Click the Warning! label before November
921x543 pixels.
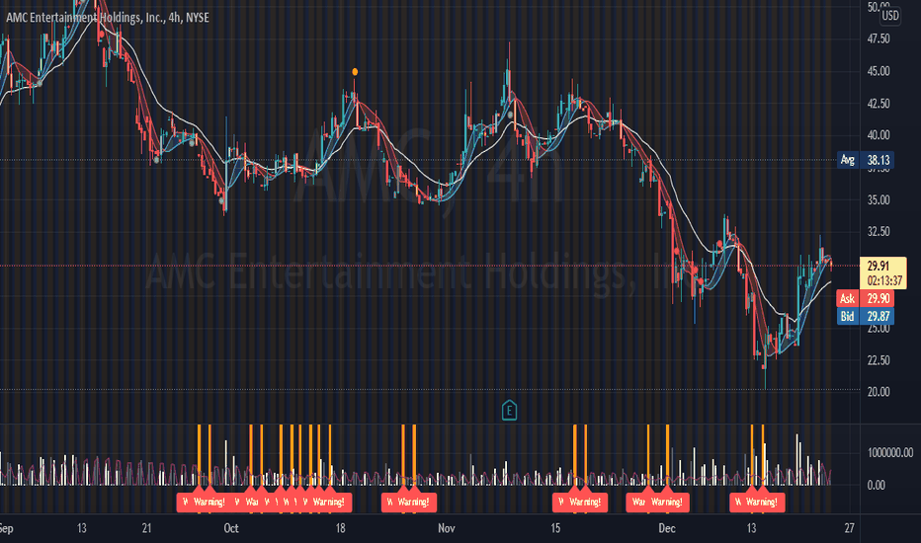pos(413,503)
